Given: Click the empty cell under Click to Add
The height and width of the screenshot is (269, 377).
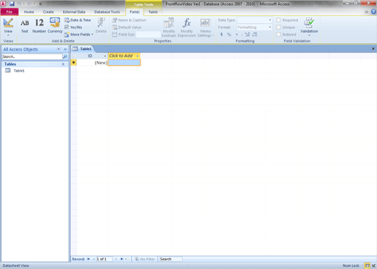Looking at the screenshot, I should click(124, 63).
